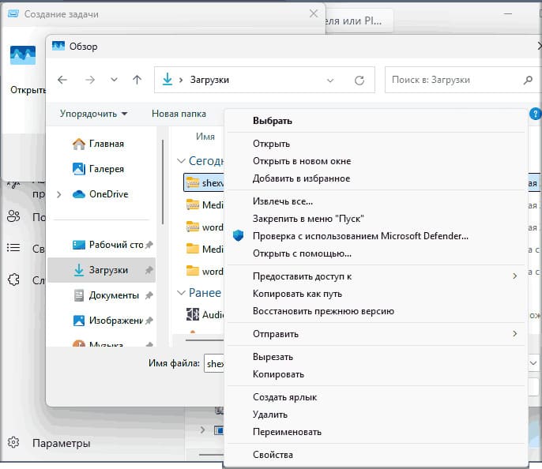Collapse the Ранее group chevron
The image size is (542, 469).
(x=181, y=293)
